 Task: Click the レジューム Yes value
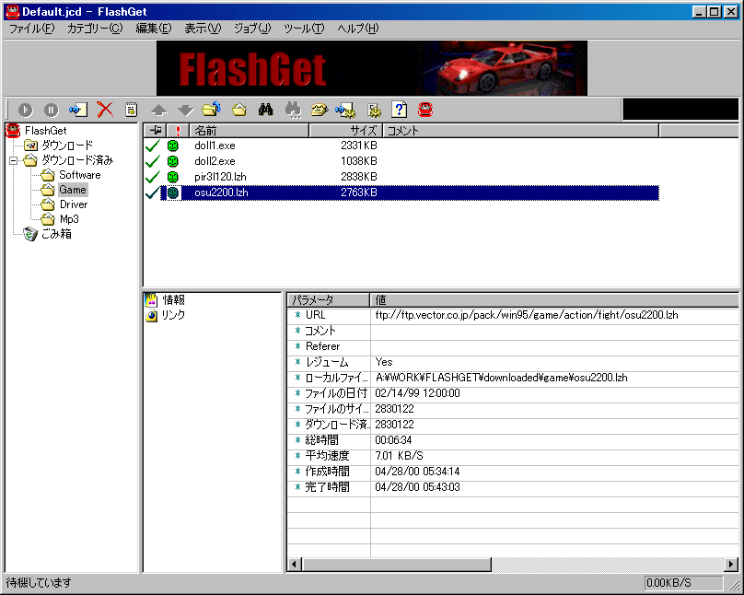[384, 362]
